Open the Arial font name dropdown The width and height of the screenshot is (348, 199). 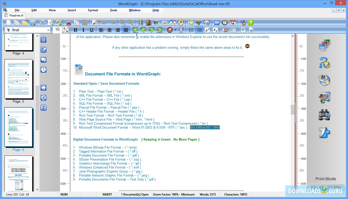pyautogui.click(x=49, y=30)
